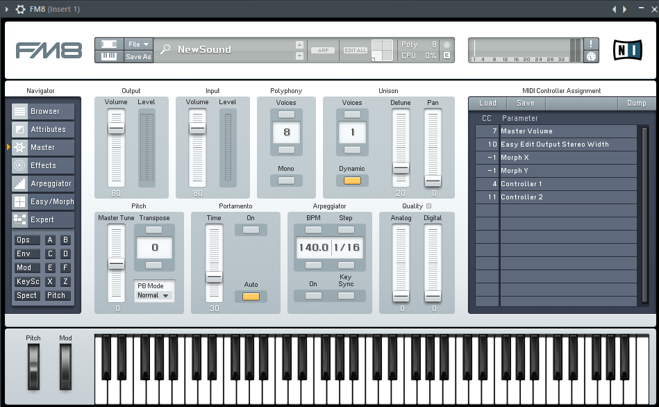Click Load in MIDI Controller Assignment
Viewport: 659px width, 407px height.
[x=487, y=103]
